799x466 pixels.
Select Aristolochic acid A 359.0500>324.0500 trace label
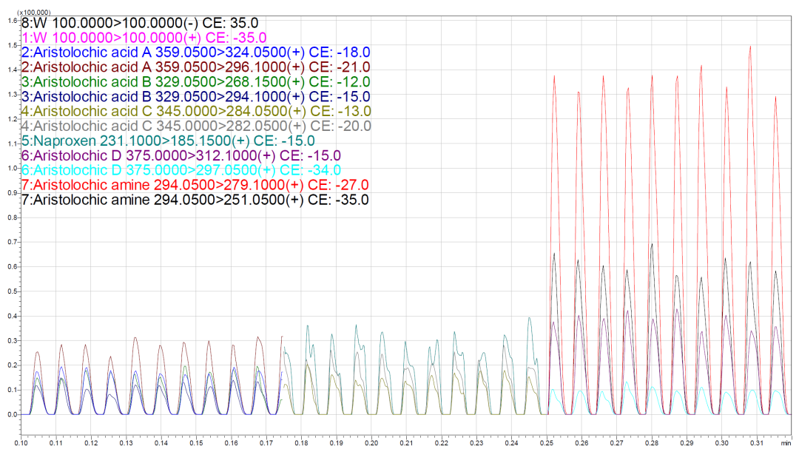pyautogui.click(x=195, y=53)
